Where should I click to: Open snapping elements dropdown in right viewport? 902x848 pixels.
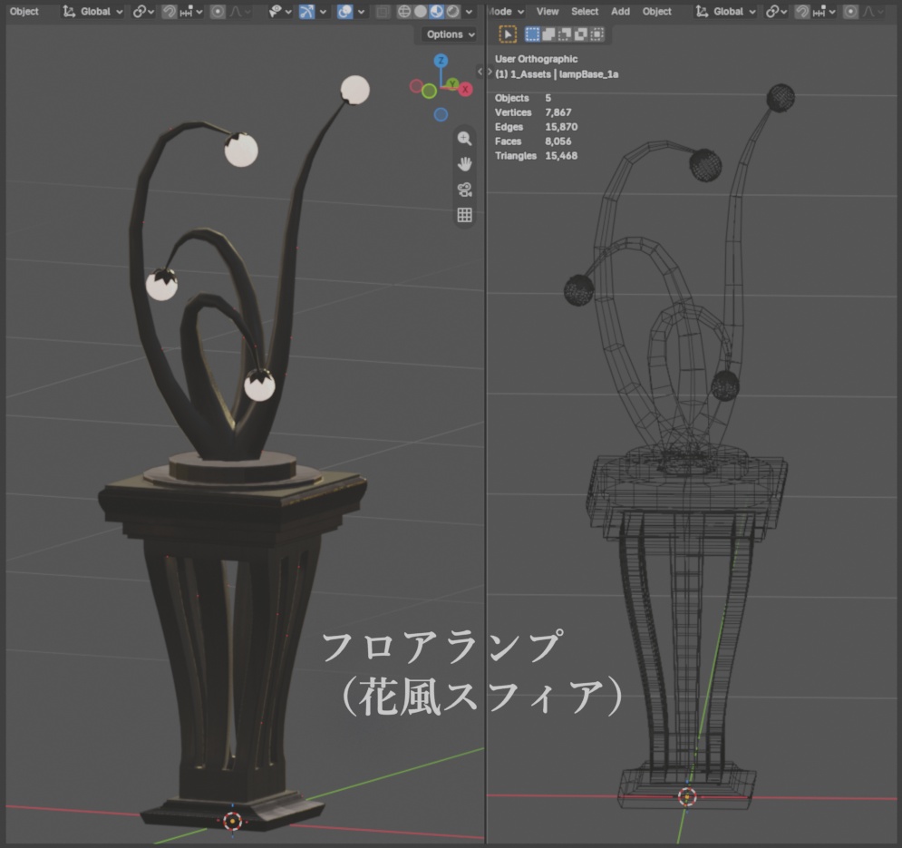coord(824,12)
